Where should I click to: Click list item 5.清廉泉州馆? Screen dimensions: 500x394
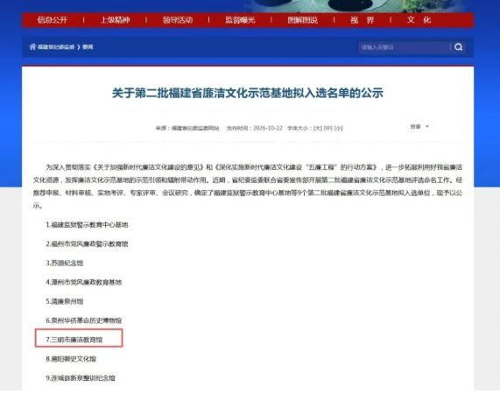65,301
